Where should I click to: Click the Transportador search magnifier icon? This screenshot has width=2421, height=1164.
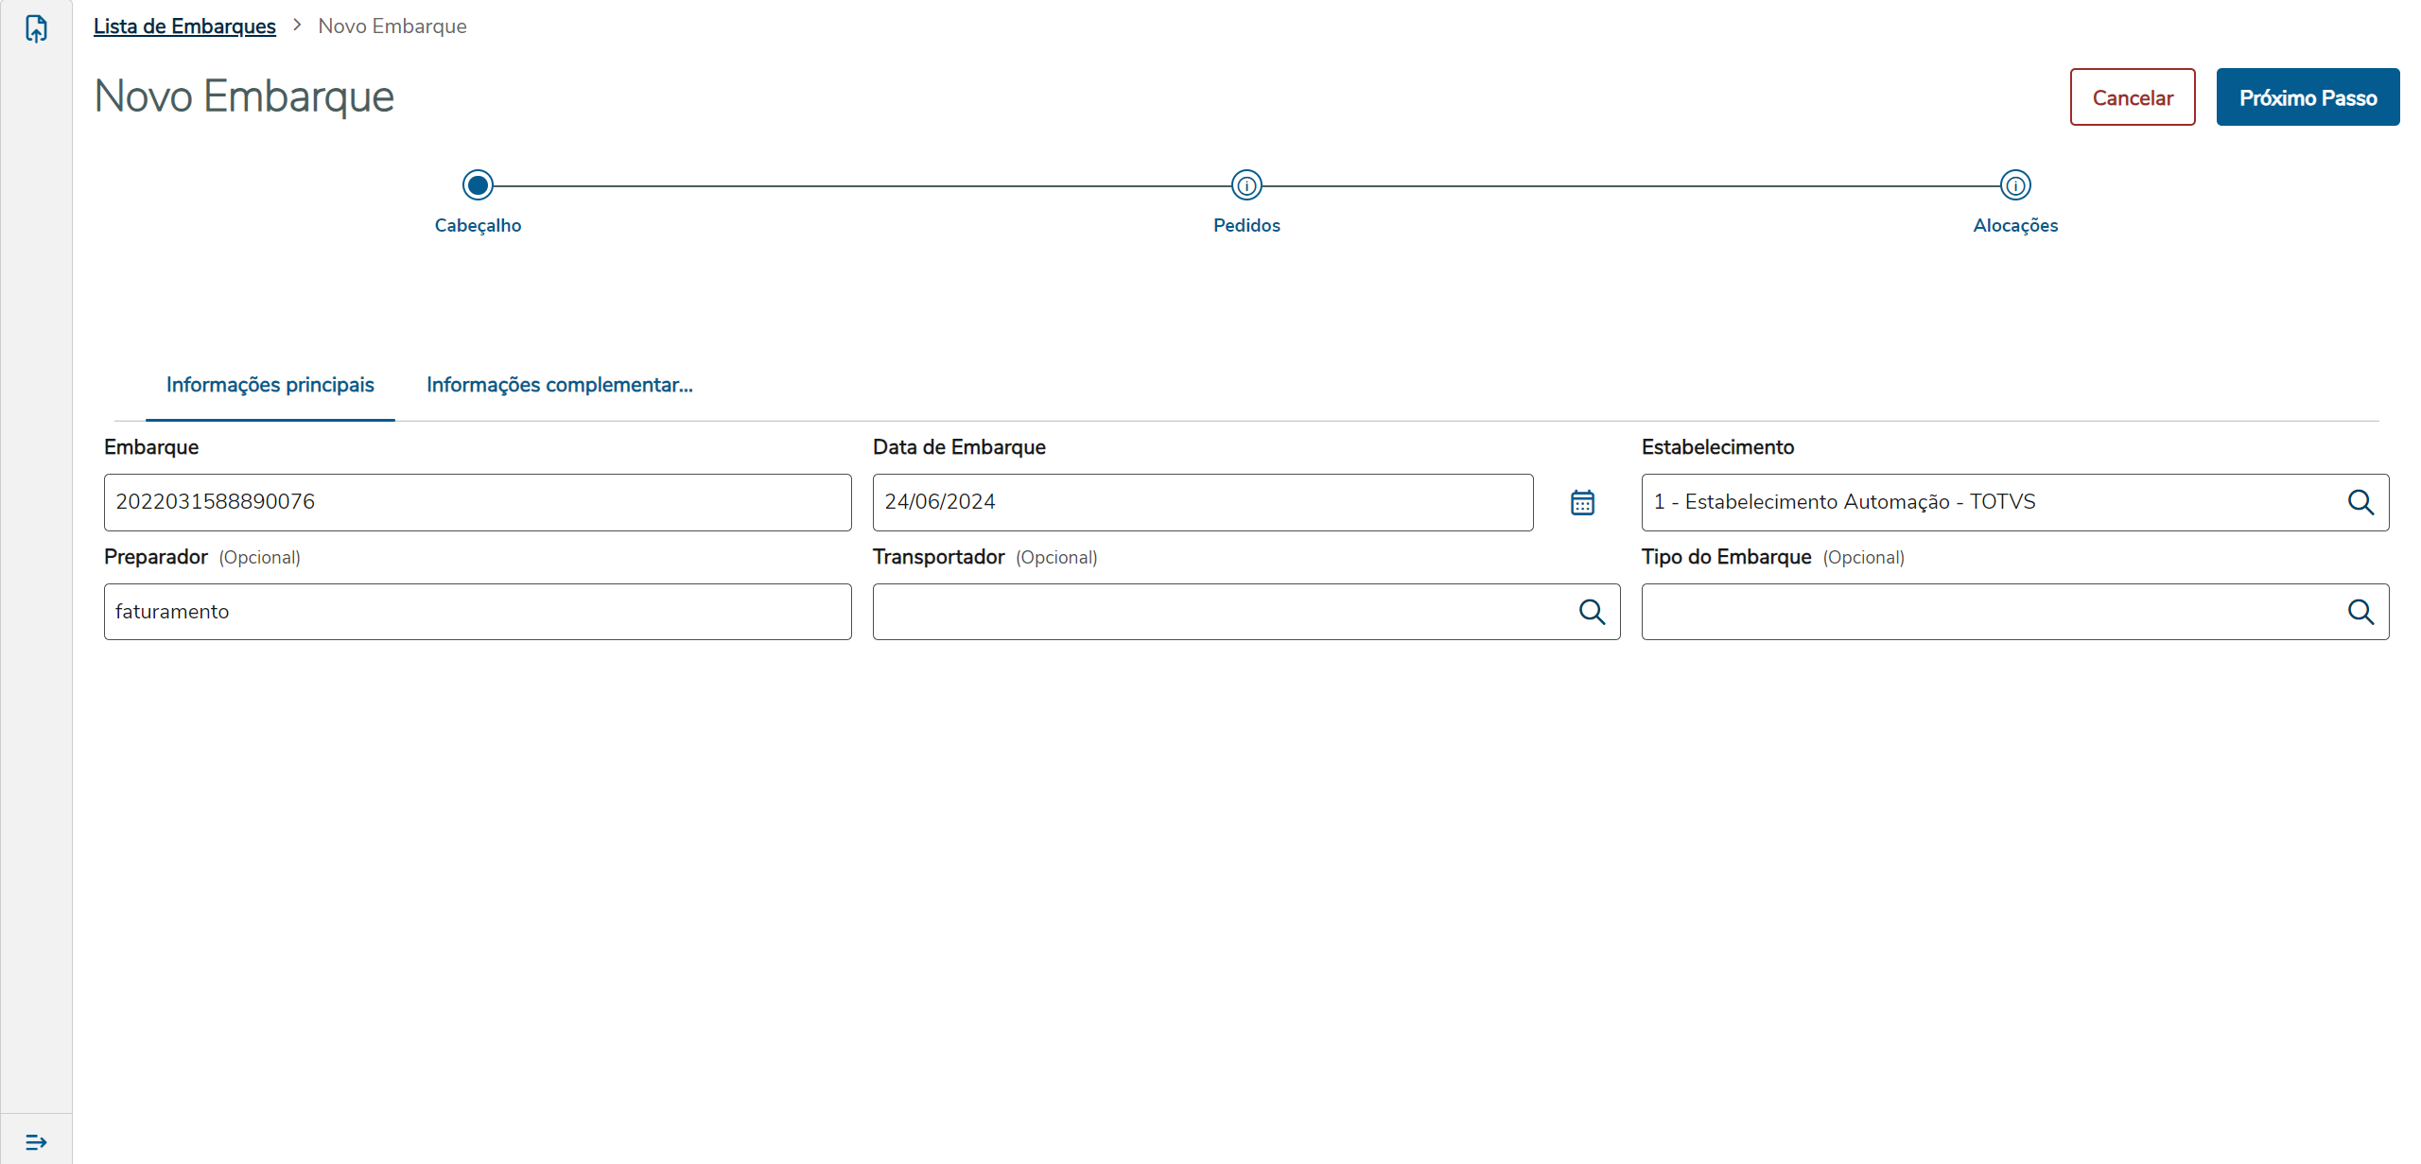pos(1592,612)
